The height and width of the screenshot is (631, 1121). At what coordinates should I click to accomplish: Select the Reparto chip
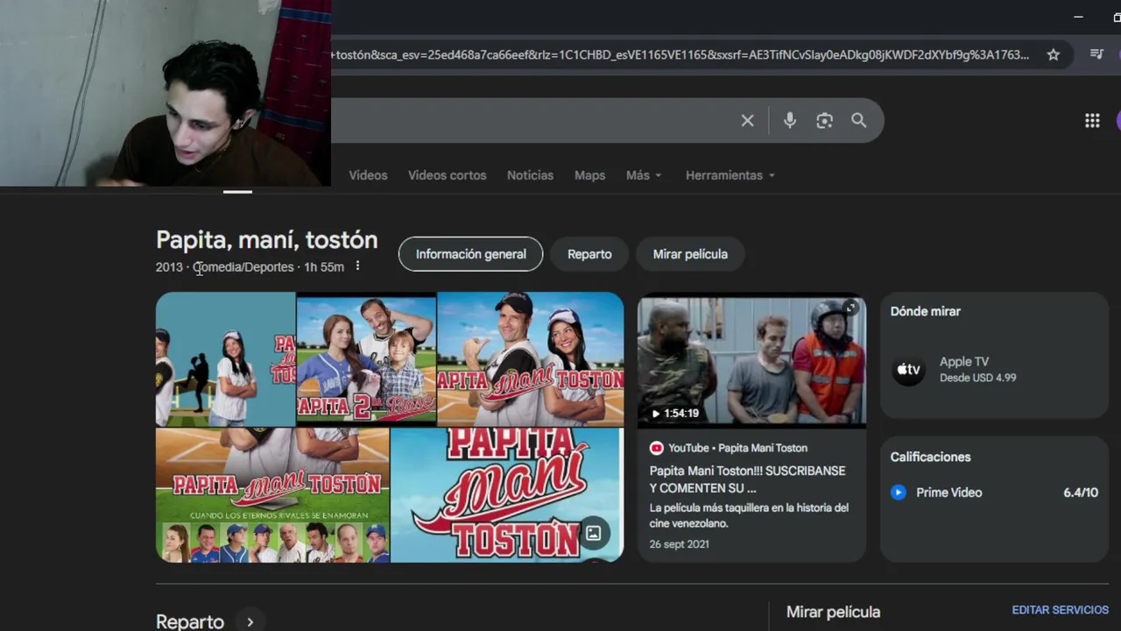[589, 254]
